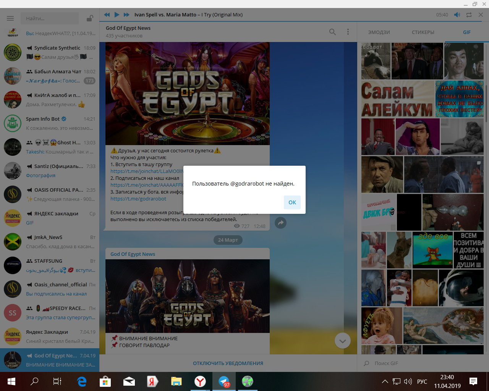Viewport: 489px width, 391px height.
Task: Open Task View on the taskbar
Action: [57, 381]
